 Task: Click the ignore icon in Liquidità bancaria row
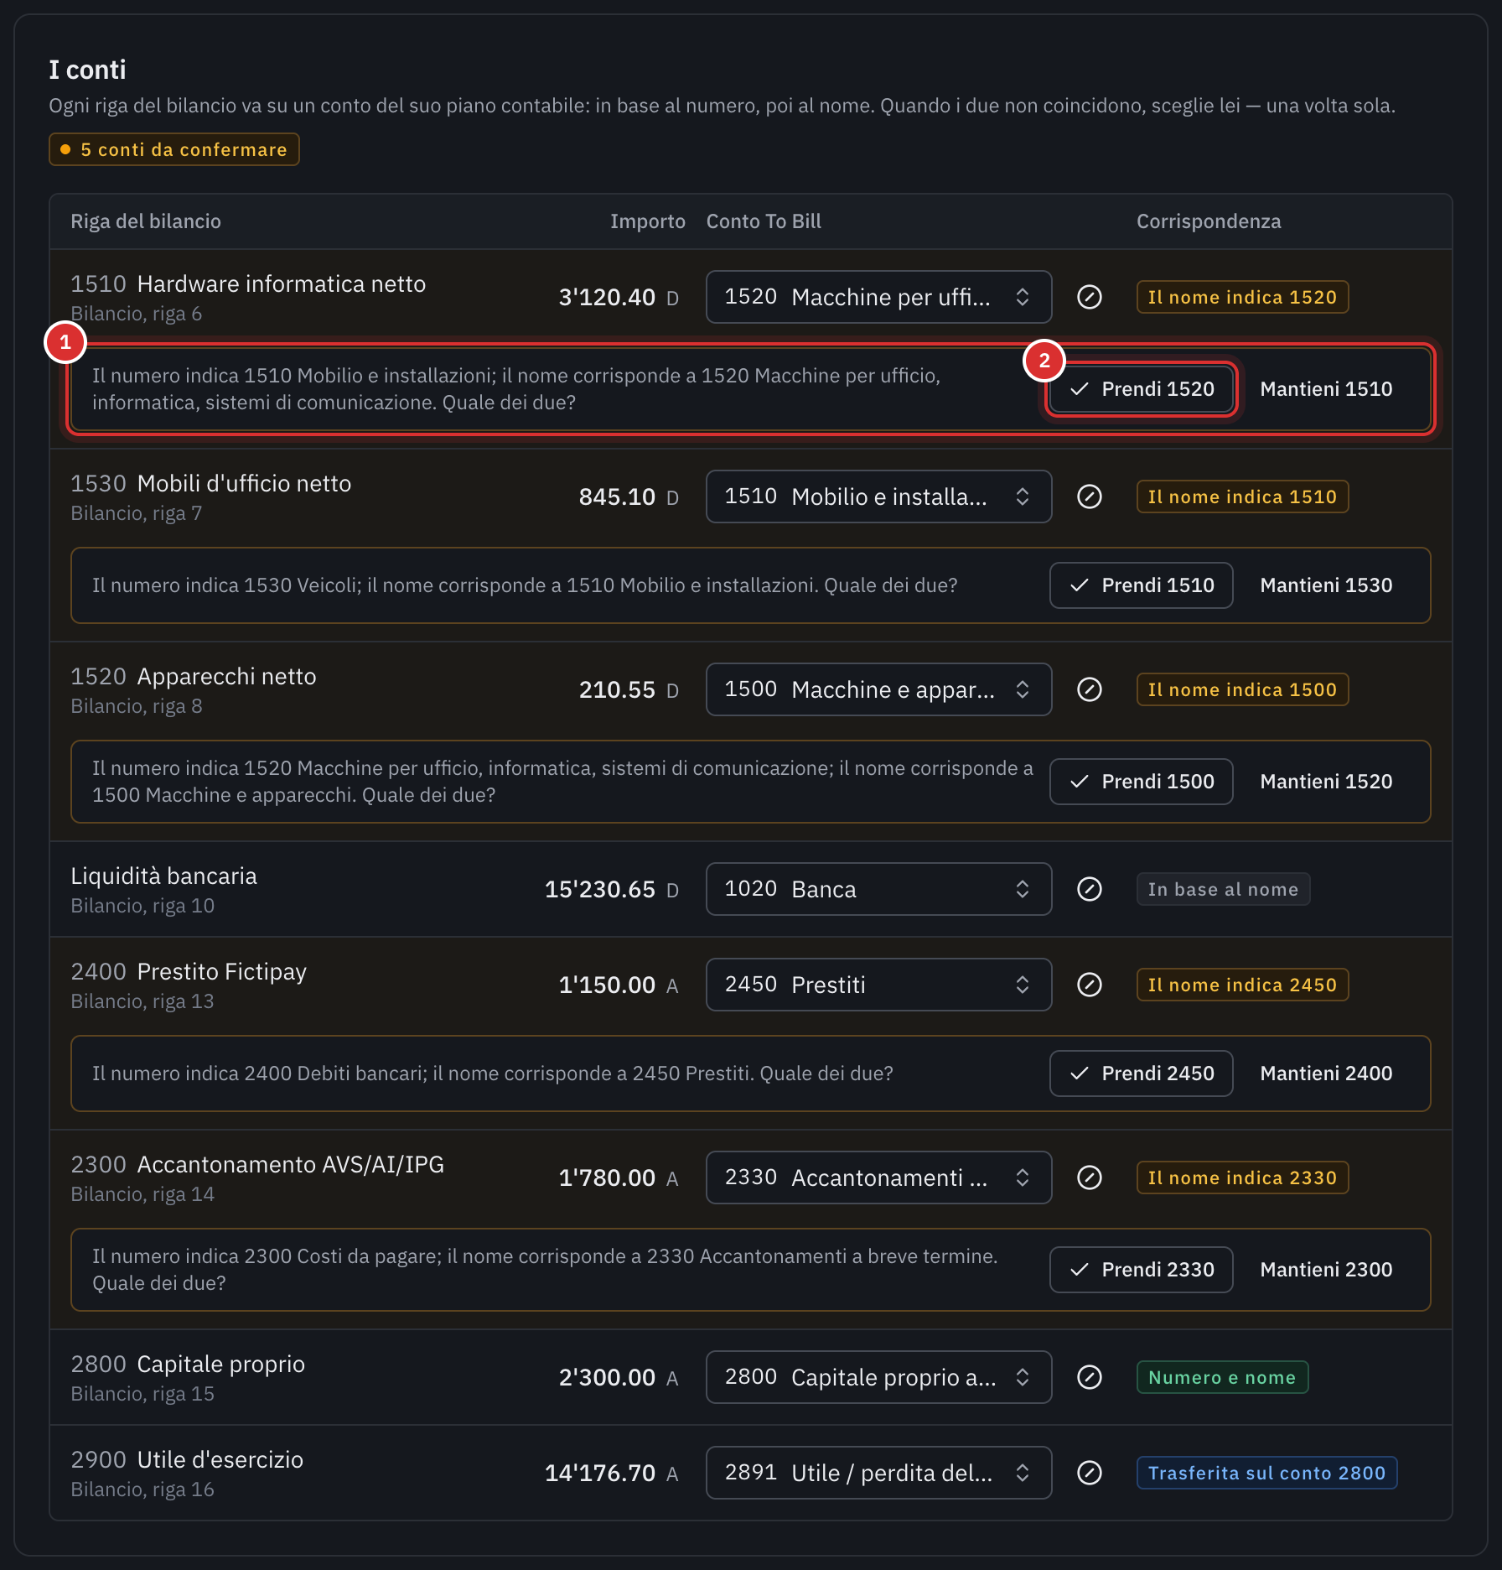(1089, 889)
